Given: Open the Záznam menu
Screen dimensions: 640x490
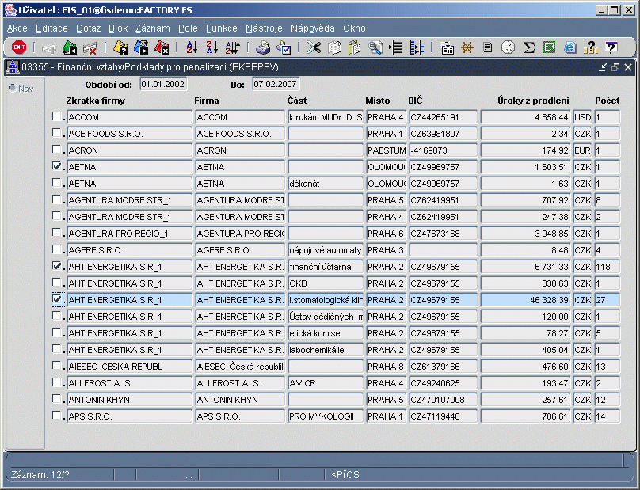Looking at the screenshot, I should [x=152, y=28].
